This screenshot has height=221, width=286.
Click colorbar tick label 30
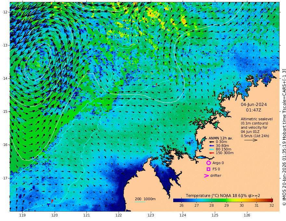coord(241,205)
